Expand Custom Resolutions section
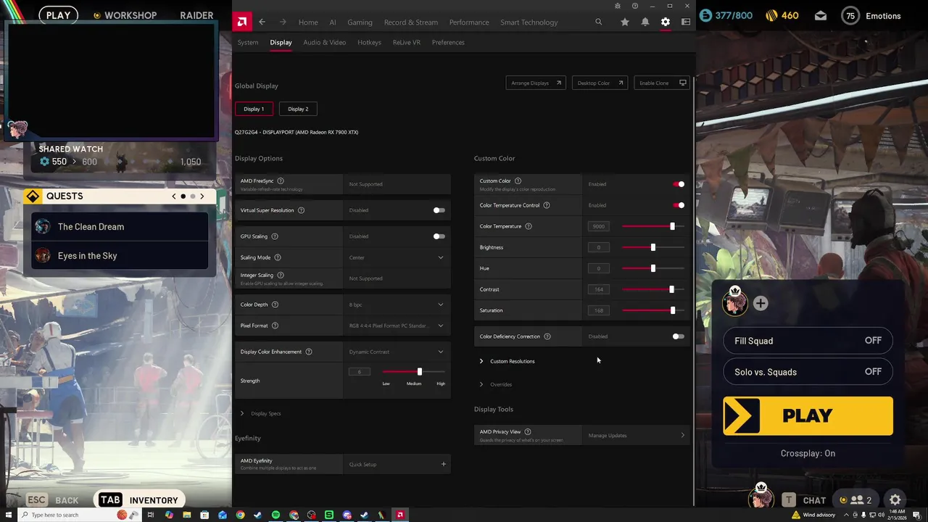The width and height of the screenshot is (928, 522). (x=507, y=361)
